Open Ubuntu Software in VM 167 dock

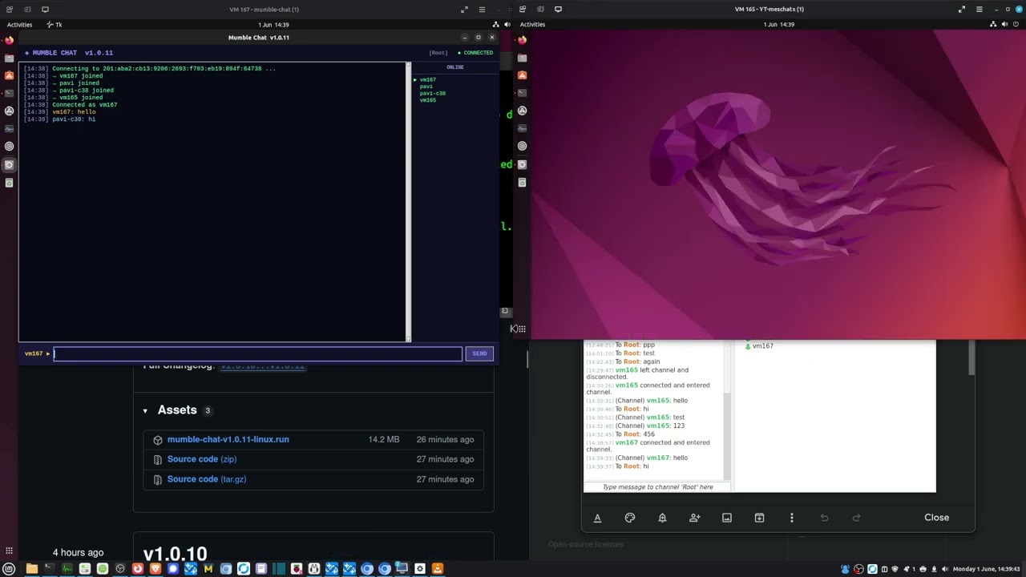click(9, 75)
